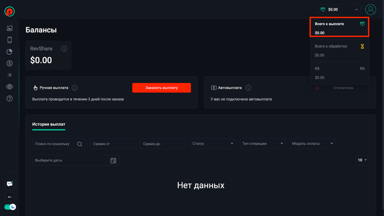Open the pie chart statistics icon
Viewport: 384px width, 216px height.
pos(9,52)
